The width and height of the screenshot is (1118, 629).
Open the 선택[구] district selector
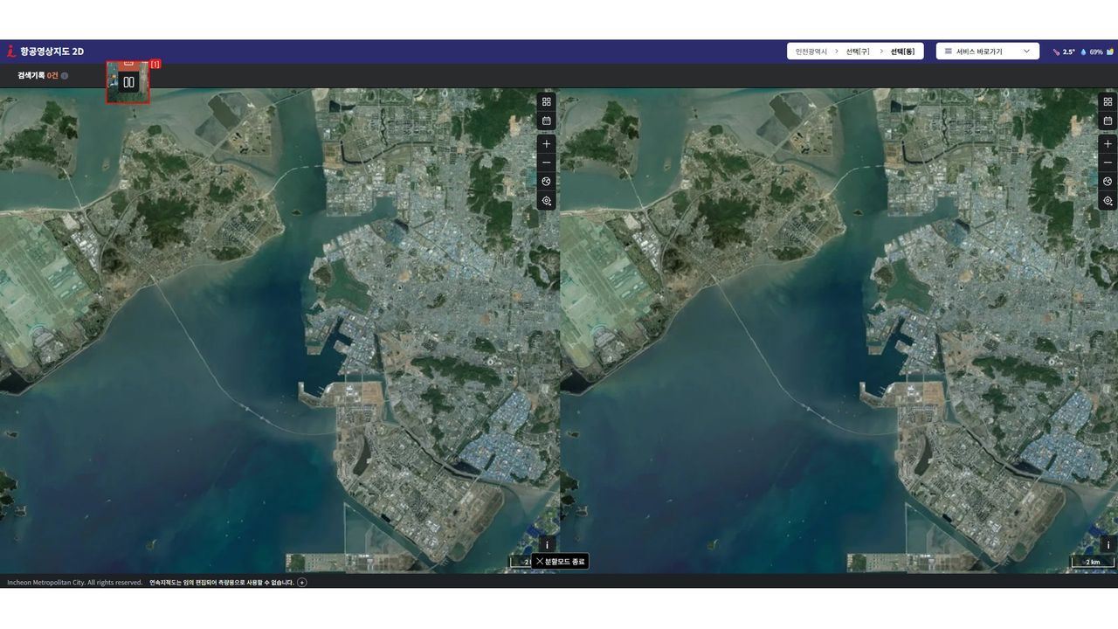point(857,52)
